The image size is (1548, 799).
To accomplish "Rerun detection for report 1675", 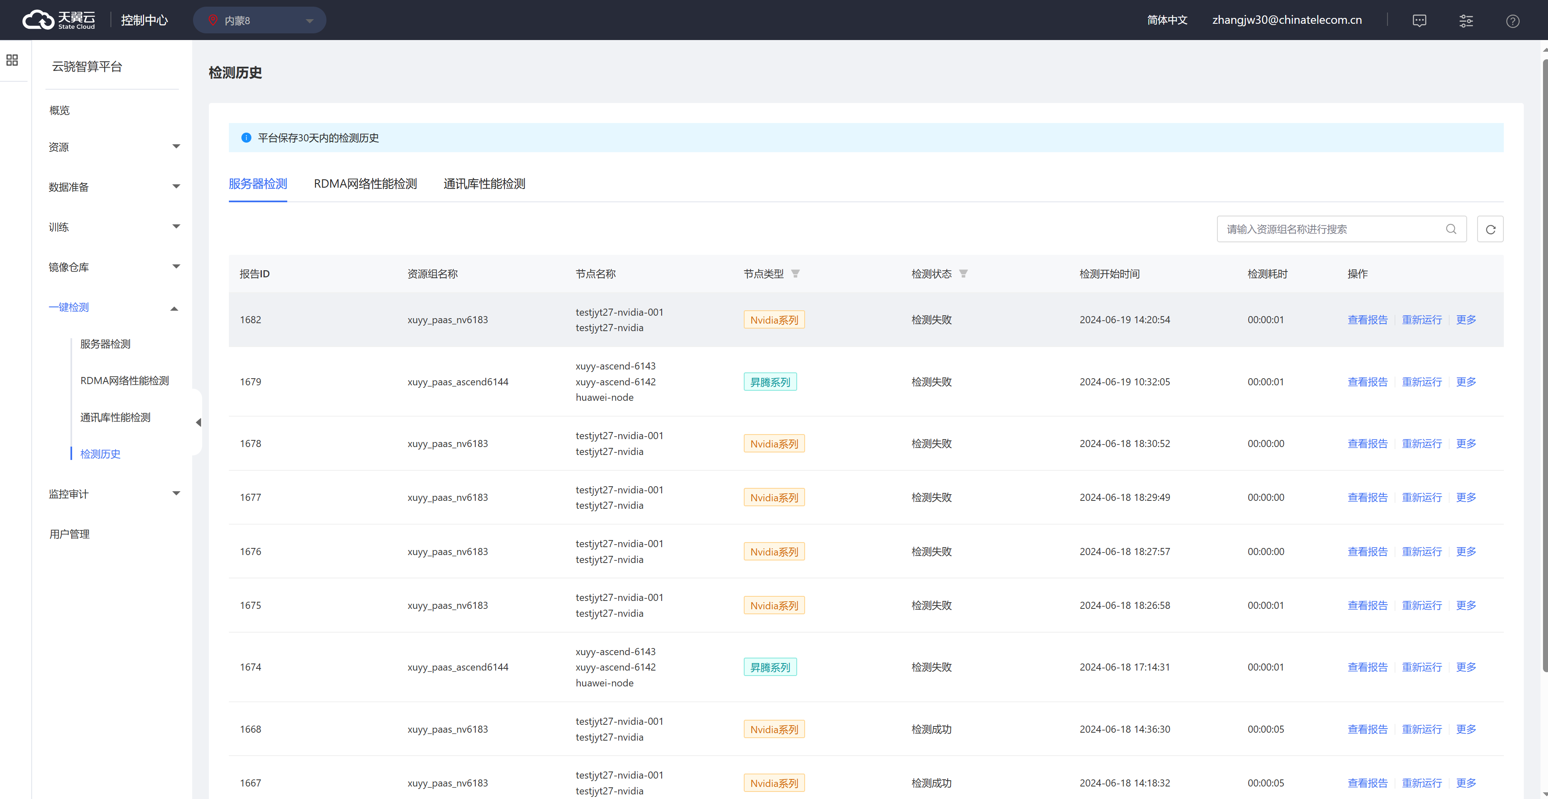I will coord(1422,606).
